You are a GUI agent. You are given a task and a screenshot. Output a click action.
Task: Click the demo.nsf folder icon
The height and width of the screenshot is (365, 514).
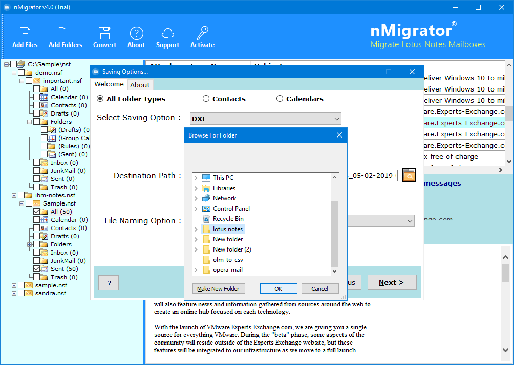coord(29,73)
